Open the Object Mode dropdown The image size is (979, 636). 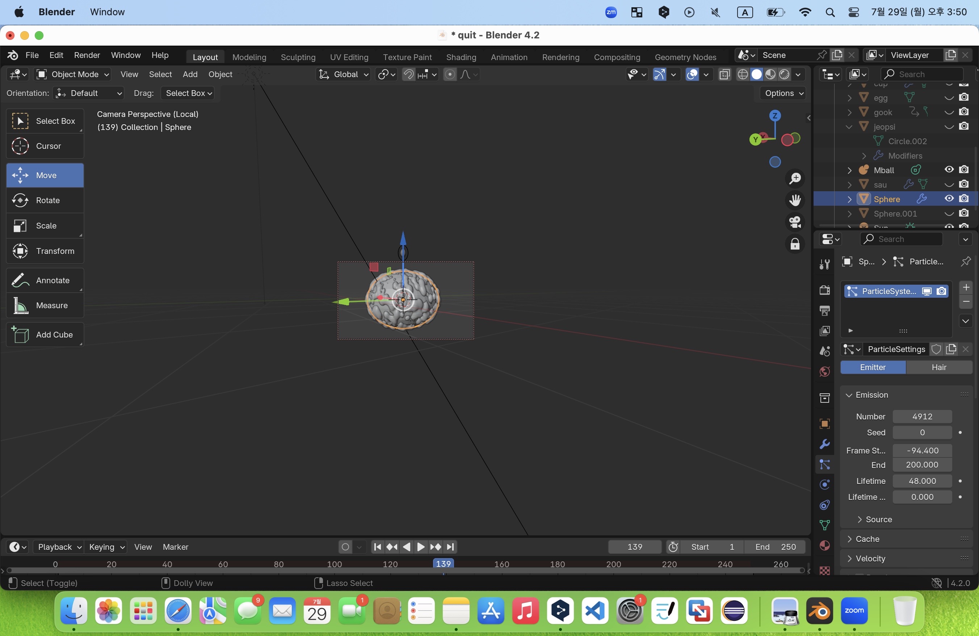pos(73,75)
